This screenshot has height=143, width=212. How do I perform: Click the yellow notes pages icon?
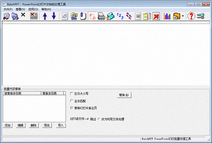pos(147,16)
